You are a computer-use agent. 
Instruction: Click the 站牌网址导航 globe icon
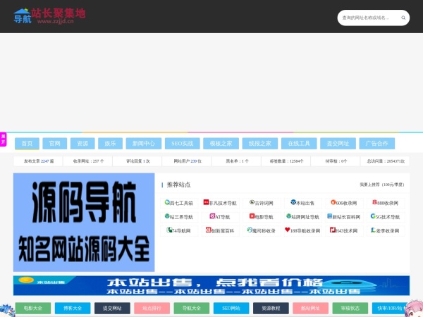pyautogui.click(x=288, y=216)
